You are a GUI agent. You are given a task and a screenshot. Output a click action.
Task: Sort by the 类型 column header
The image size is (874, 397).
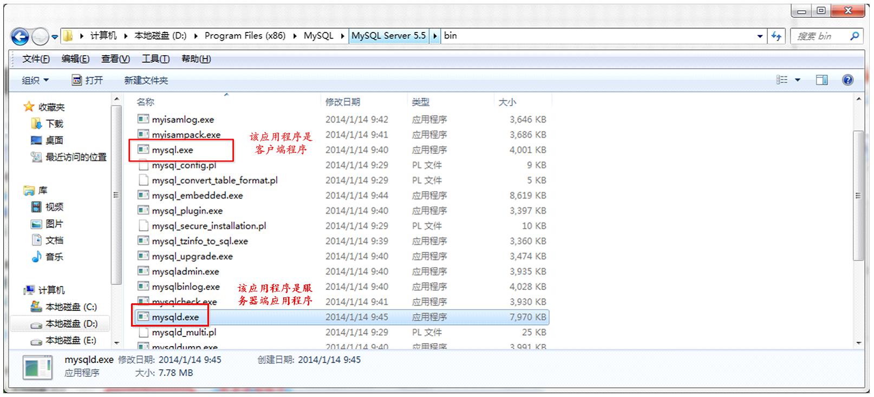tap(420, 102)
